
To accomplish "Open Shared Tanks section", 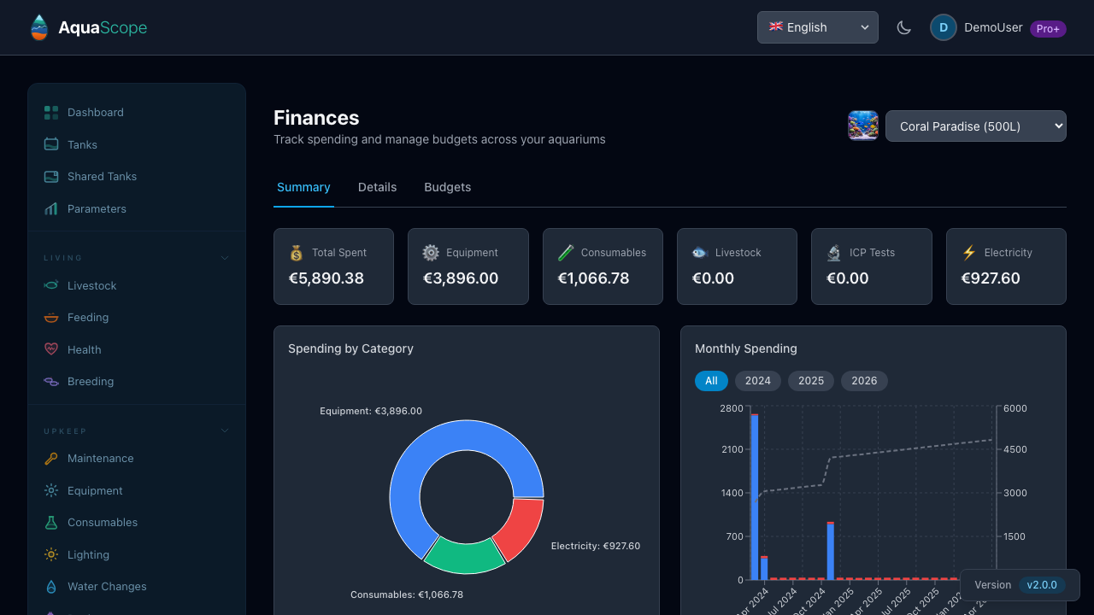I will pyautogui.click(x=50, y=176).
